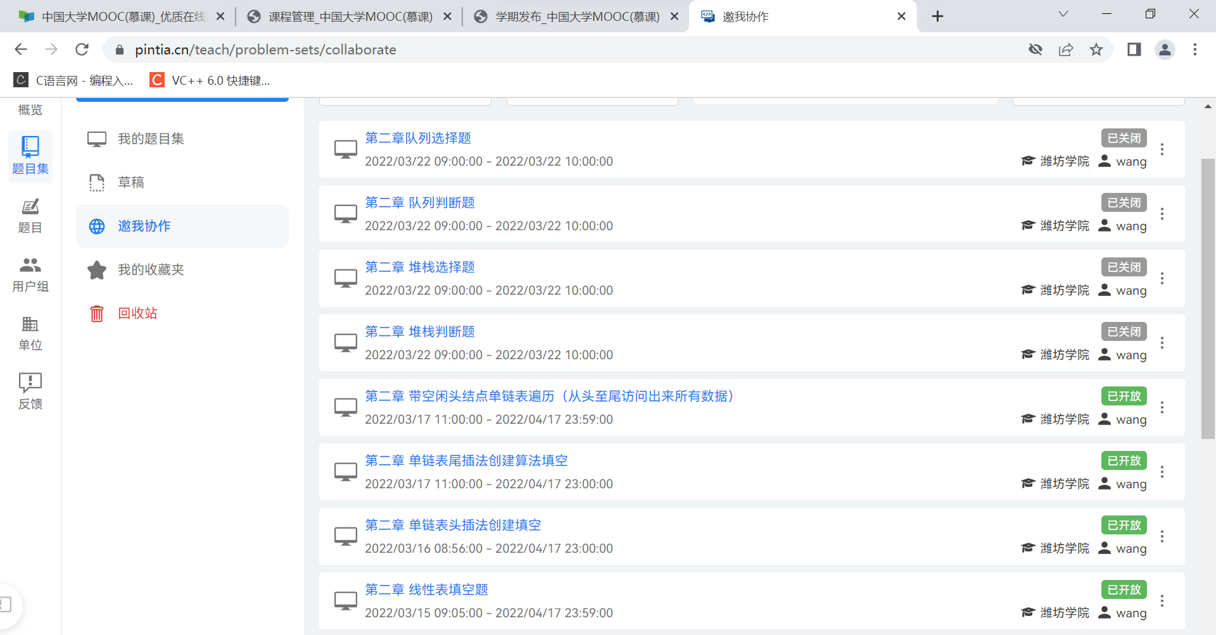Image resolution: width=1216 pixels, height=635 pixels.
Task: Click the browser share page icon
Action: point(1066,49)
